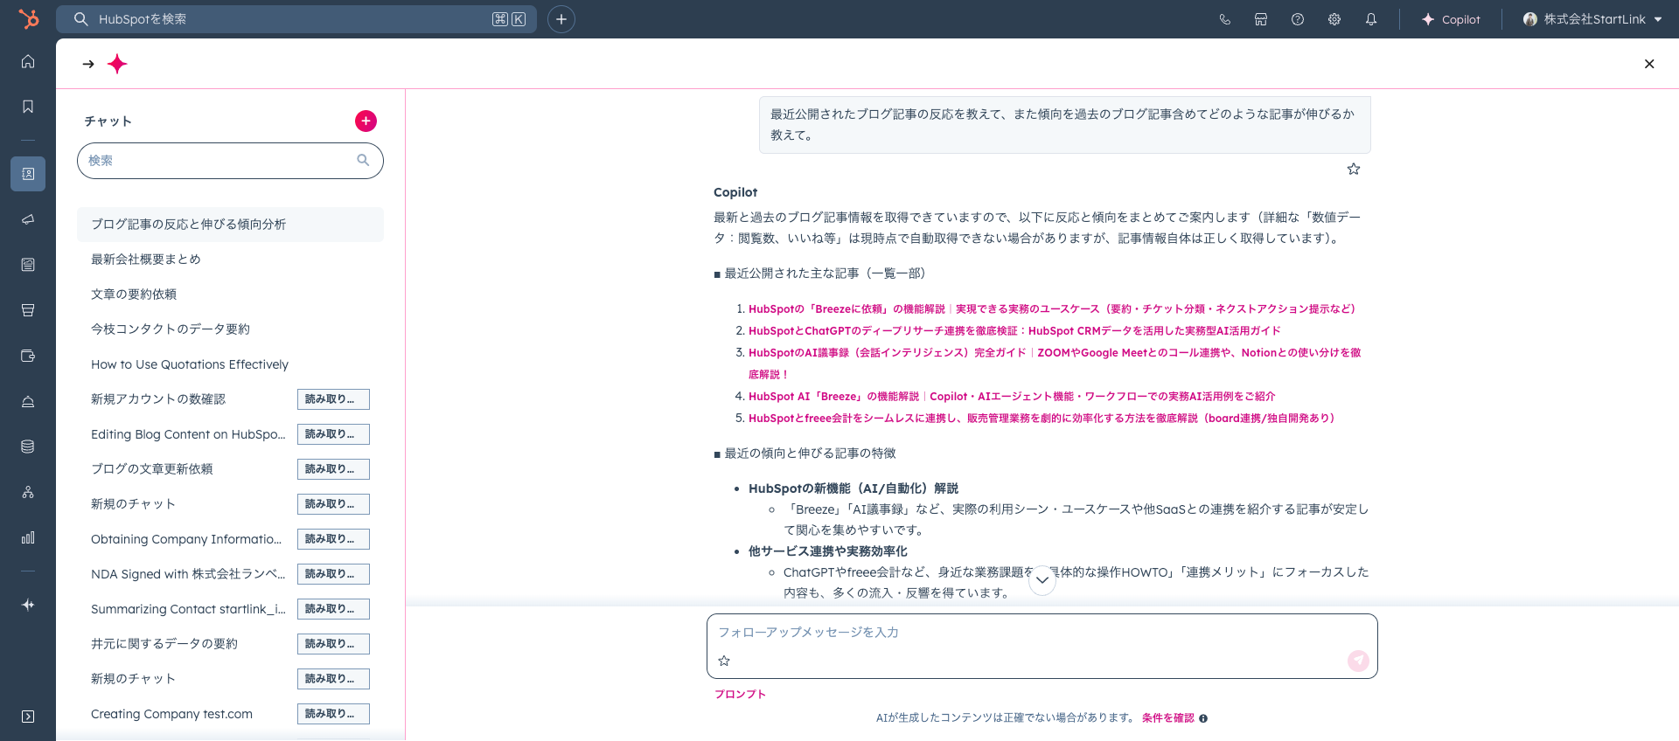The width and height of the screenshot is (1679, 741).
Task: Open the marketplace icon in the top bar
Action: [x=1260, y=19]
